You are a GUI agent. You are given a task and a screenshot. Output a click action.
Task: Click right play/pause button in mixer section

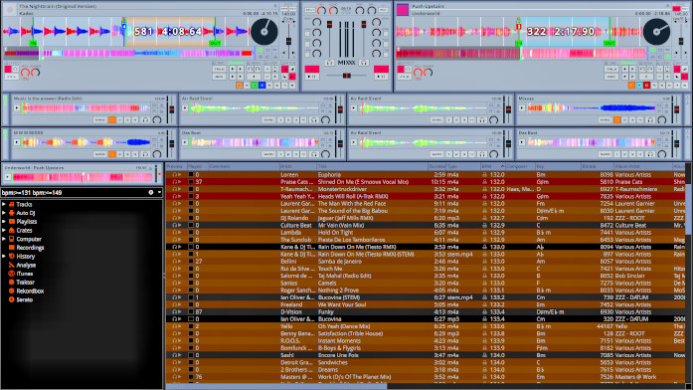click(381, 77)
